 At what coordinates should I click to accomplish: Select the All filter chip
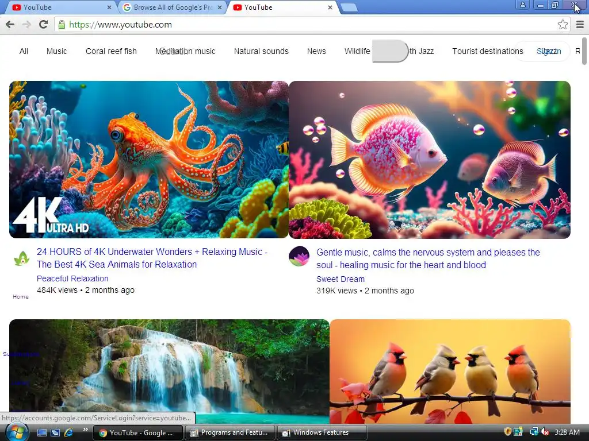[x=24, y=51]
